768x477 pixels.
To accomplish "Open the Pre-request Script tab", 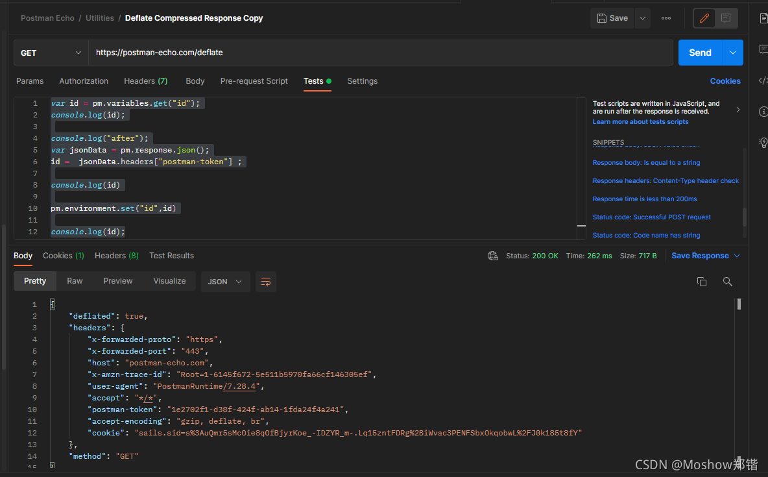I will 254,81.
